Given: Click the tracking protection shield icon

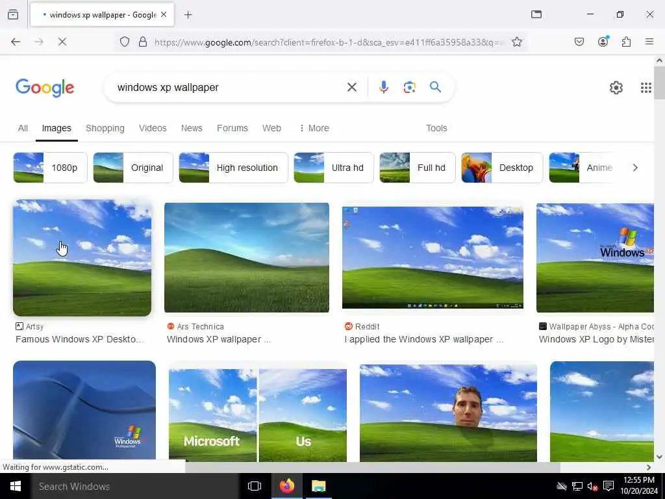Looking at the screenshot, I should [x=124, y=42].
